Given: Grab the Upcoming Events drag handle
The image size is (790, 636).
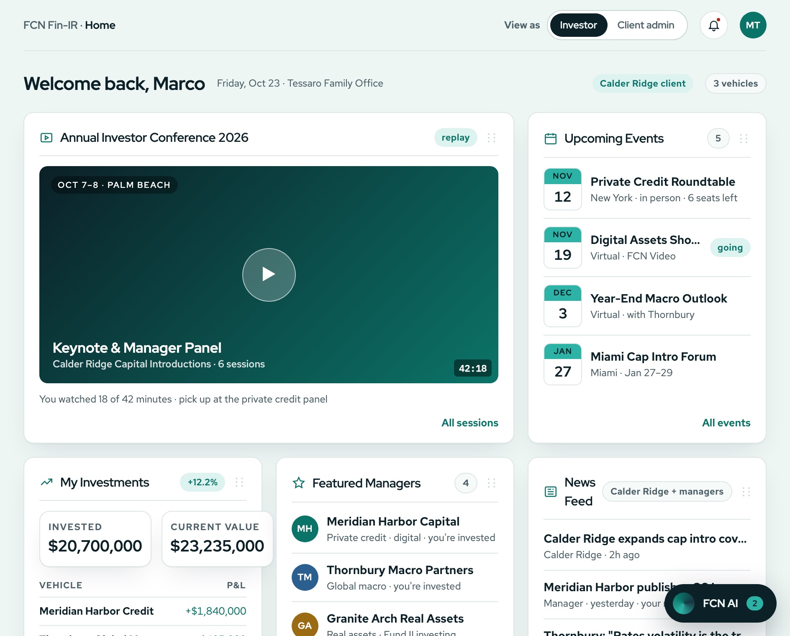Looking at the screenshot, I should pos(744,138).
